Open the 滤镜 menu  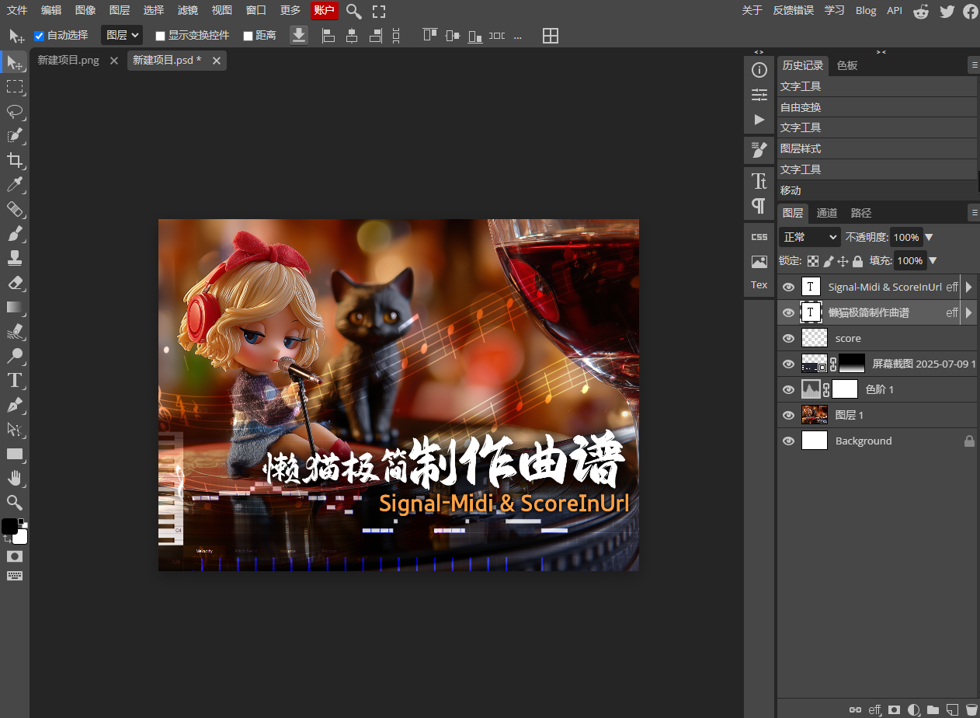187,11
